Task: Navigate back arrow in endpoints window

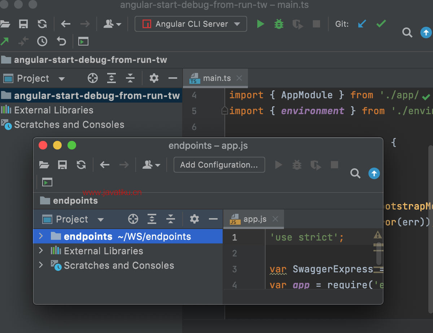Action: coord(105,165)
